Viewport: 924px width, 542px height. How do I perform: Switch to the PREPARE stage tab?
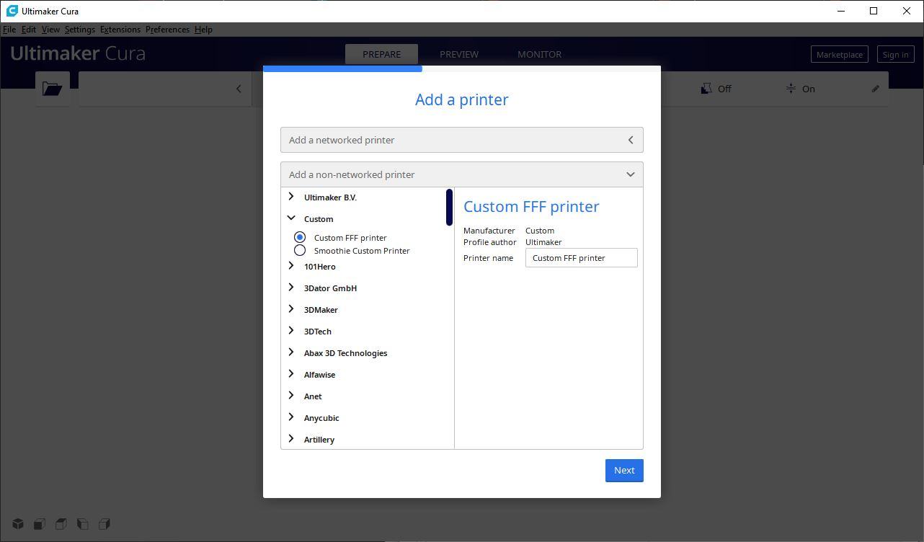[381, 54]
